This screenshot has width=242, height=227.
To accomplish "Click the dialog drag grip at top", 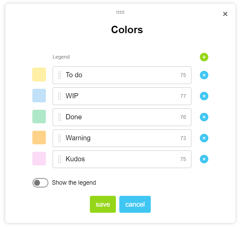I will (x=120, y=12).
